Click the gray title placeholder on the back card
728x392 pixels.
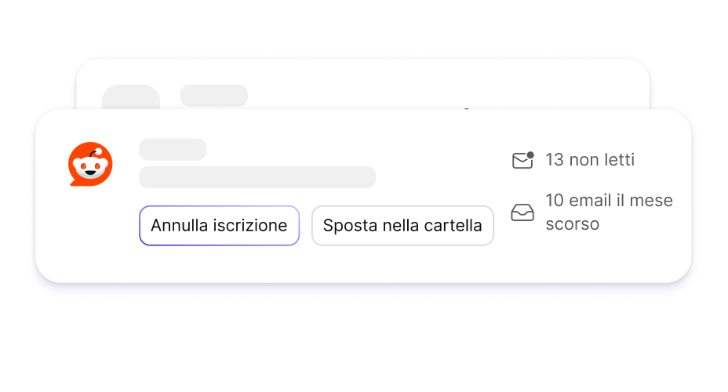(x=214, y=95)
